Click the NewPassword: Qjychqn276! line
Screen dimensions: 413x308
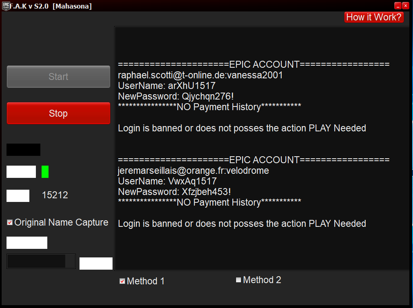[176, 96]
